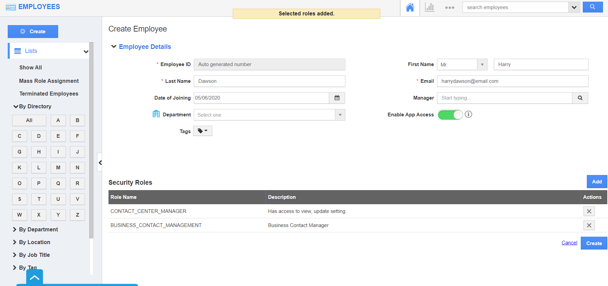This screenshot has width=608, height=286.
Task: Remove the CONTACT_CENTER_MANAGER role
Action: [x=589, y=211]
